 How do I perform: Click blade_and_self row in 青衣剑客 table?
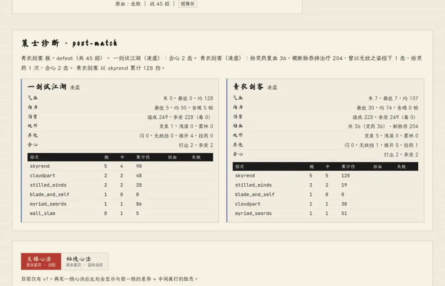coord(326,194)
